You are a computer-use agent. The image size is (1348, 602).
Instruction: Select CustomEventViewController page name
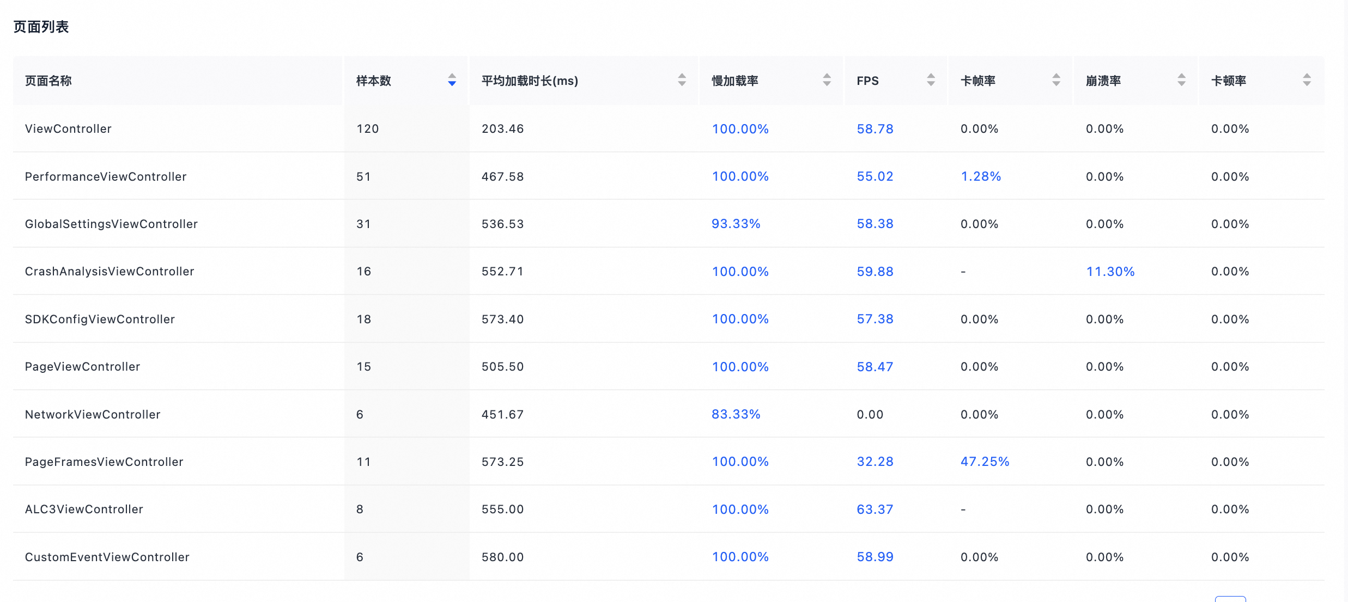click(x=107, y=557)
